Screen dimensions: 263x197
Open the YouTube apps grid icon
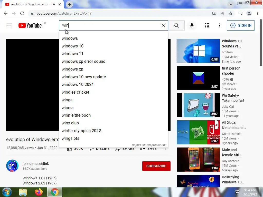pos(207,25)
